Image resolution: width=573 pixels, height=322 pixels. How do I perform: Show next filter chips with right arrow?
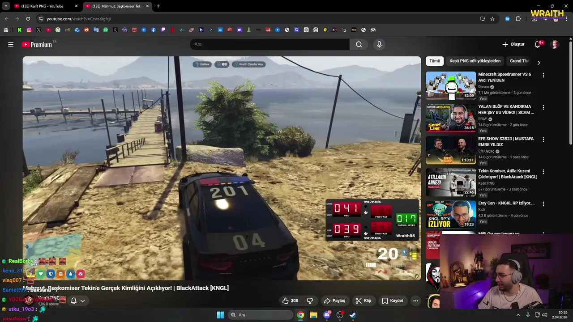click(x=539, y=63)
